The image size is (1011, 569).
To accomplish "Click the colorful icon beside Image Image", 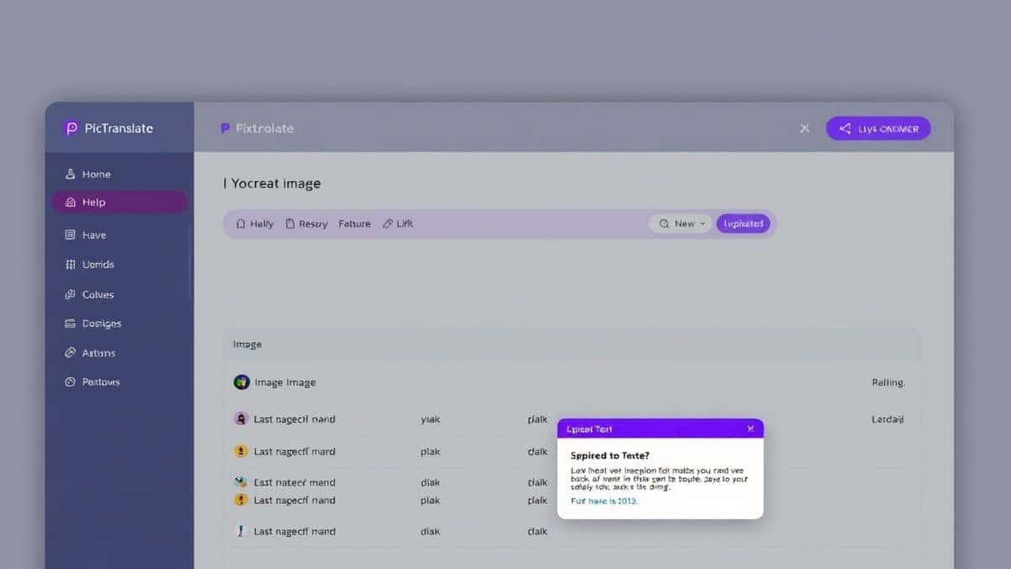I will 241,382.
